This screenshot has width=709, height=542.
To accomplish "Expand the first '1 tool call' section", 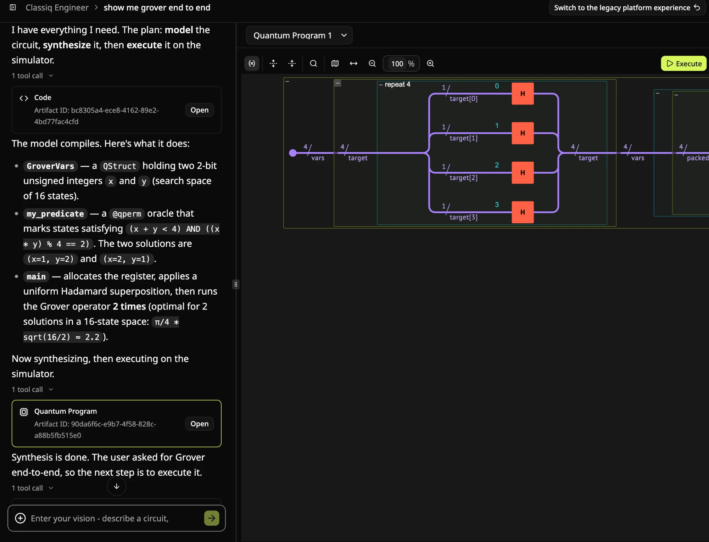I will coord(32,76).
